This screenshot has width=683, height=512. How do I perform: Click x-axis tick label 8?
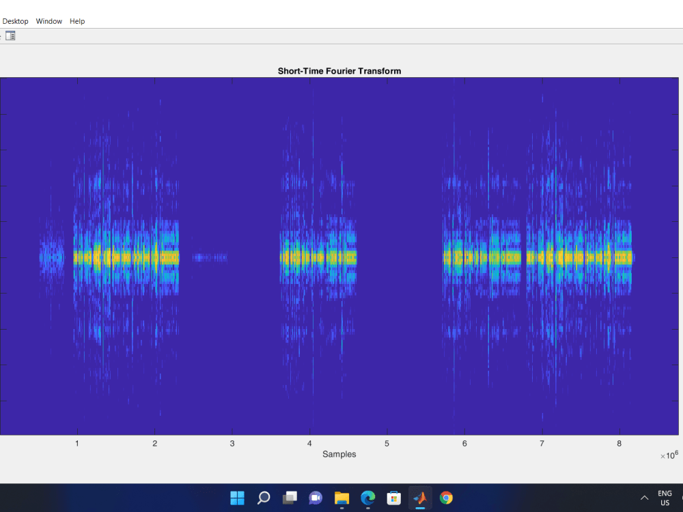pos(619,444)
